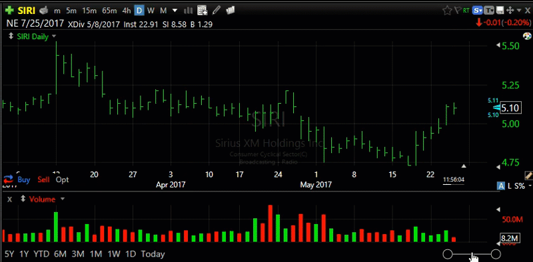Click the up-down arrows beside Volume
This screenshot has height=262, width=533.
coord(23,199)
